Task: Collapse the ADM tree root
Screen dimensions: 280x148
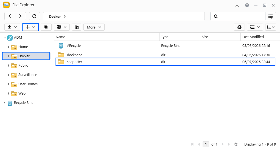Action: (x=5, y=38)
